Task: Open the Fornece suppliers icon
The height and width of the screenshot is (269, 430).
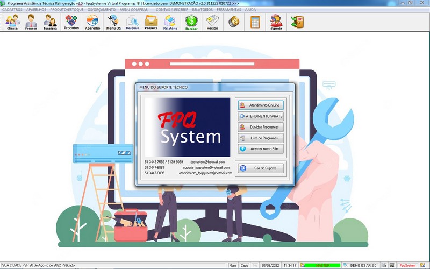Action: (31, 22)
